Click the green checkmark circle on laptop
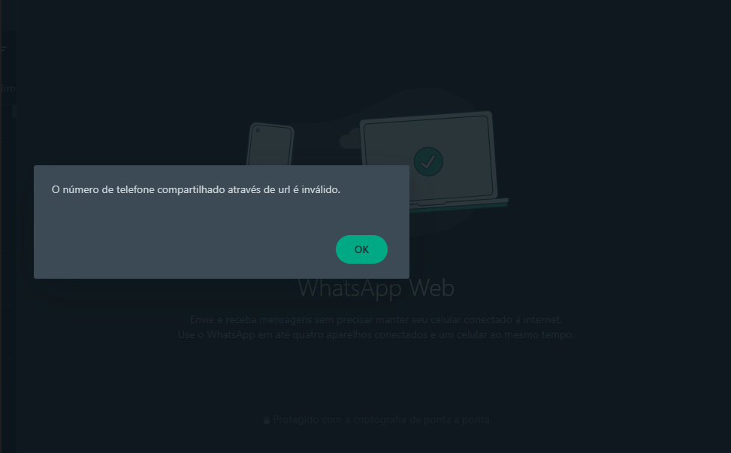 428,162
